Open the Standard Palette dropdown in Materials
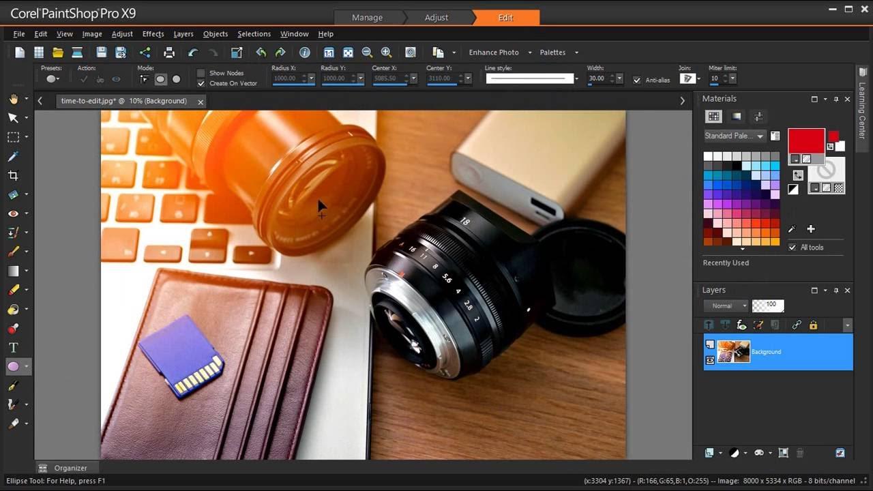This screenshot has width=873, height=491. [760, 136]
